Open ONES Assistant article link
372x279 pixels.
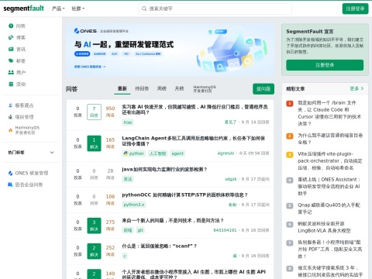tap(330, 186)
